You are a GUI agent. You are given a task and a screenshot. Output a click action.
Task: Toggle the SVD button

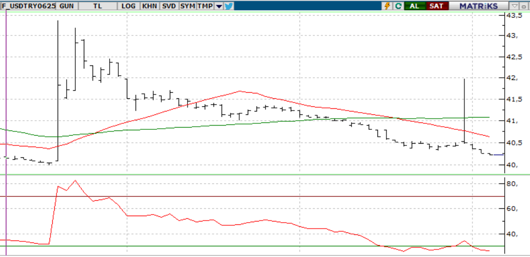point(169,6)
